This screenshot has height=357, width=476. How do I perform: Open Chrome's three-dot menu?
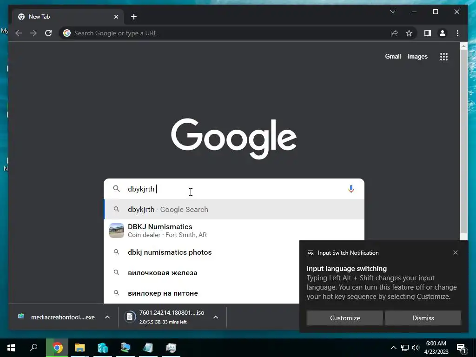(x=457, y=33)
